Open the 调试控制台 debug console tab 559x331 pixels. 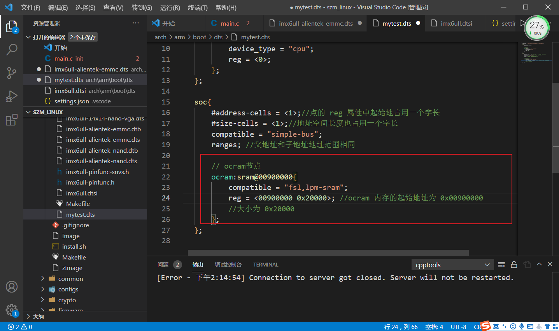pos(228,265)
